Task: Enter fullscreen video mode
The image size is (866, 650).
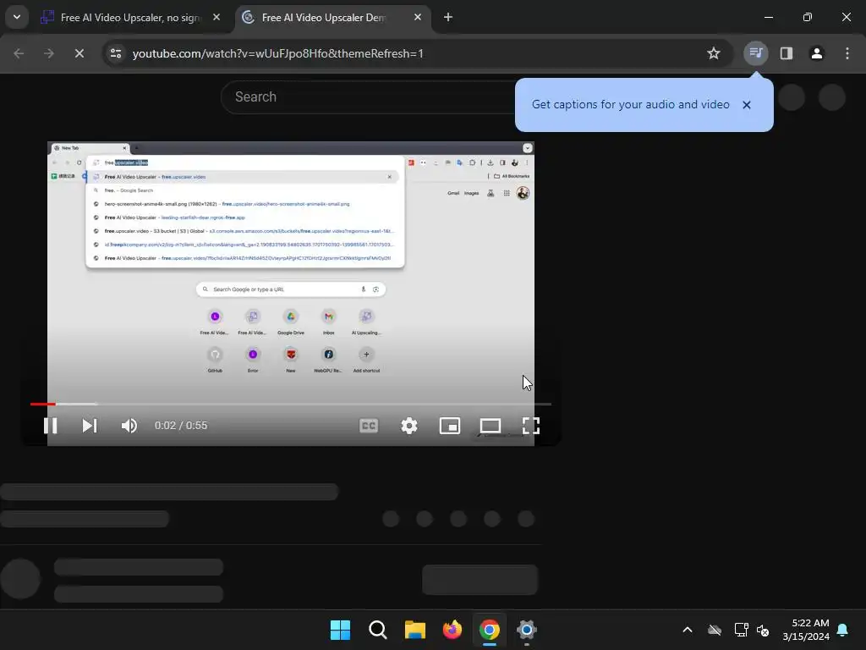Action: click(x=531, y=426)
